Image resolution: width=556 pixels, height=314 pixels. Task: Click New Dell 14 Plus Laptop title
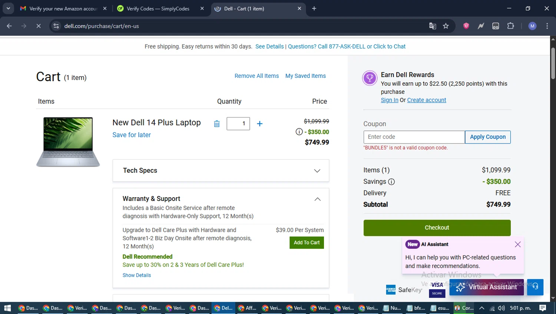pyautogui.click(x=156, y=123)
